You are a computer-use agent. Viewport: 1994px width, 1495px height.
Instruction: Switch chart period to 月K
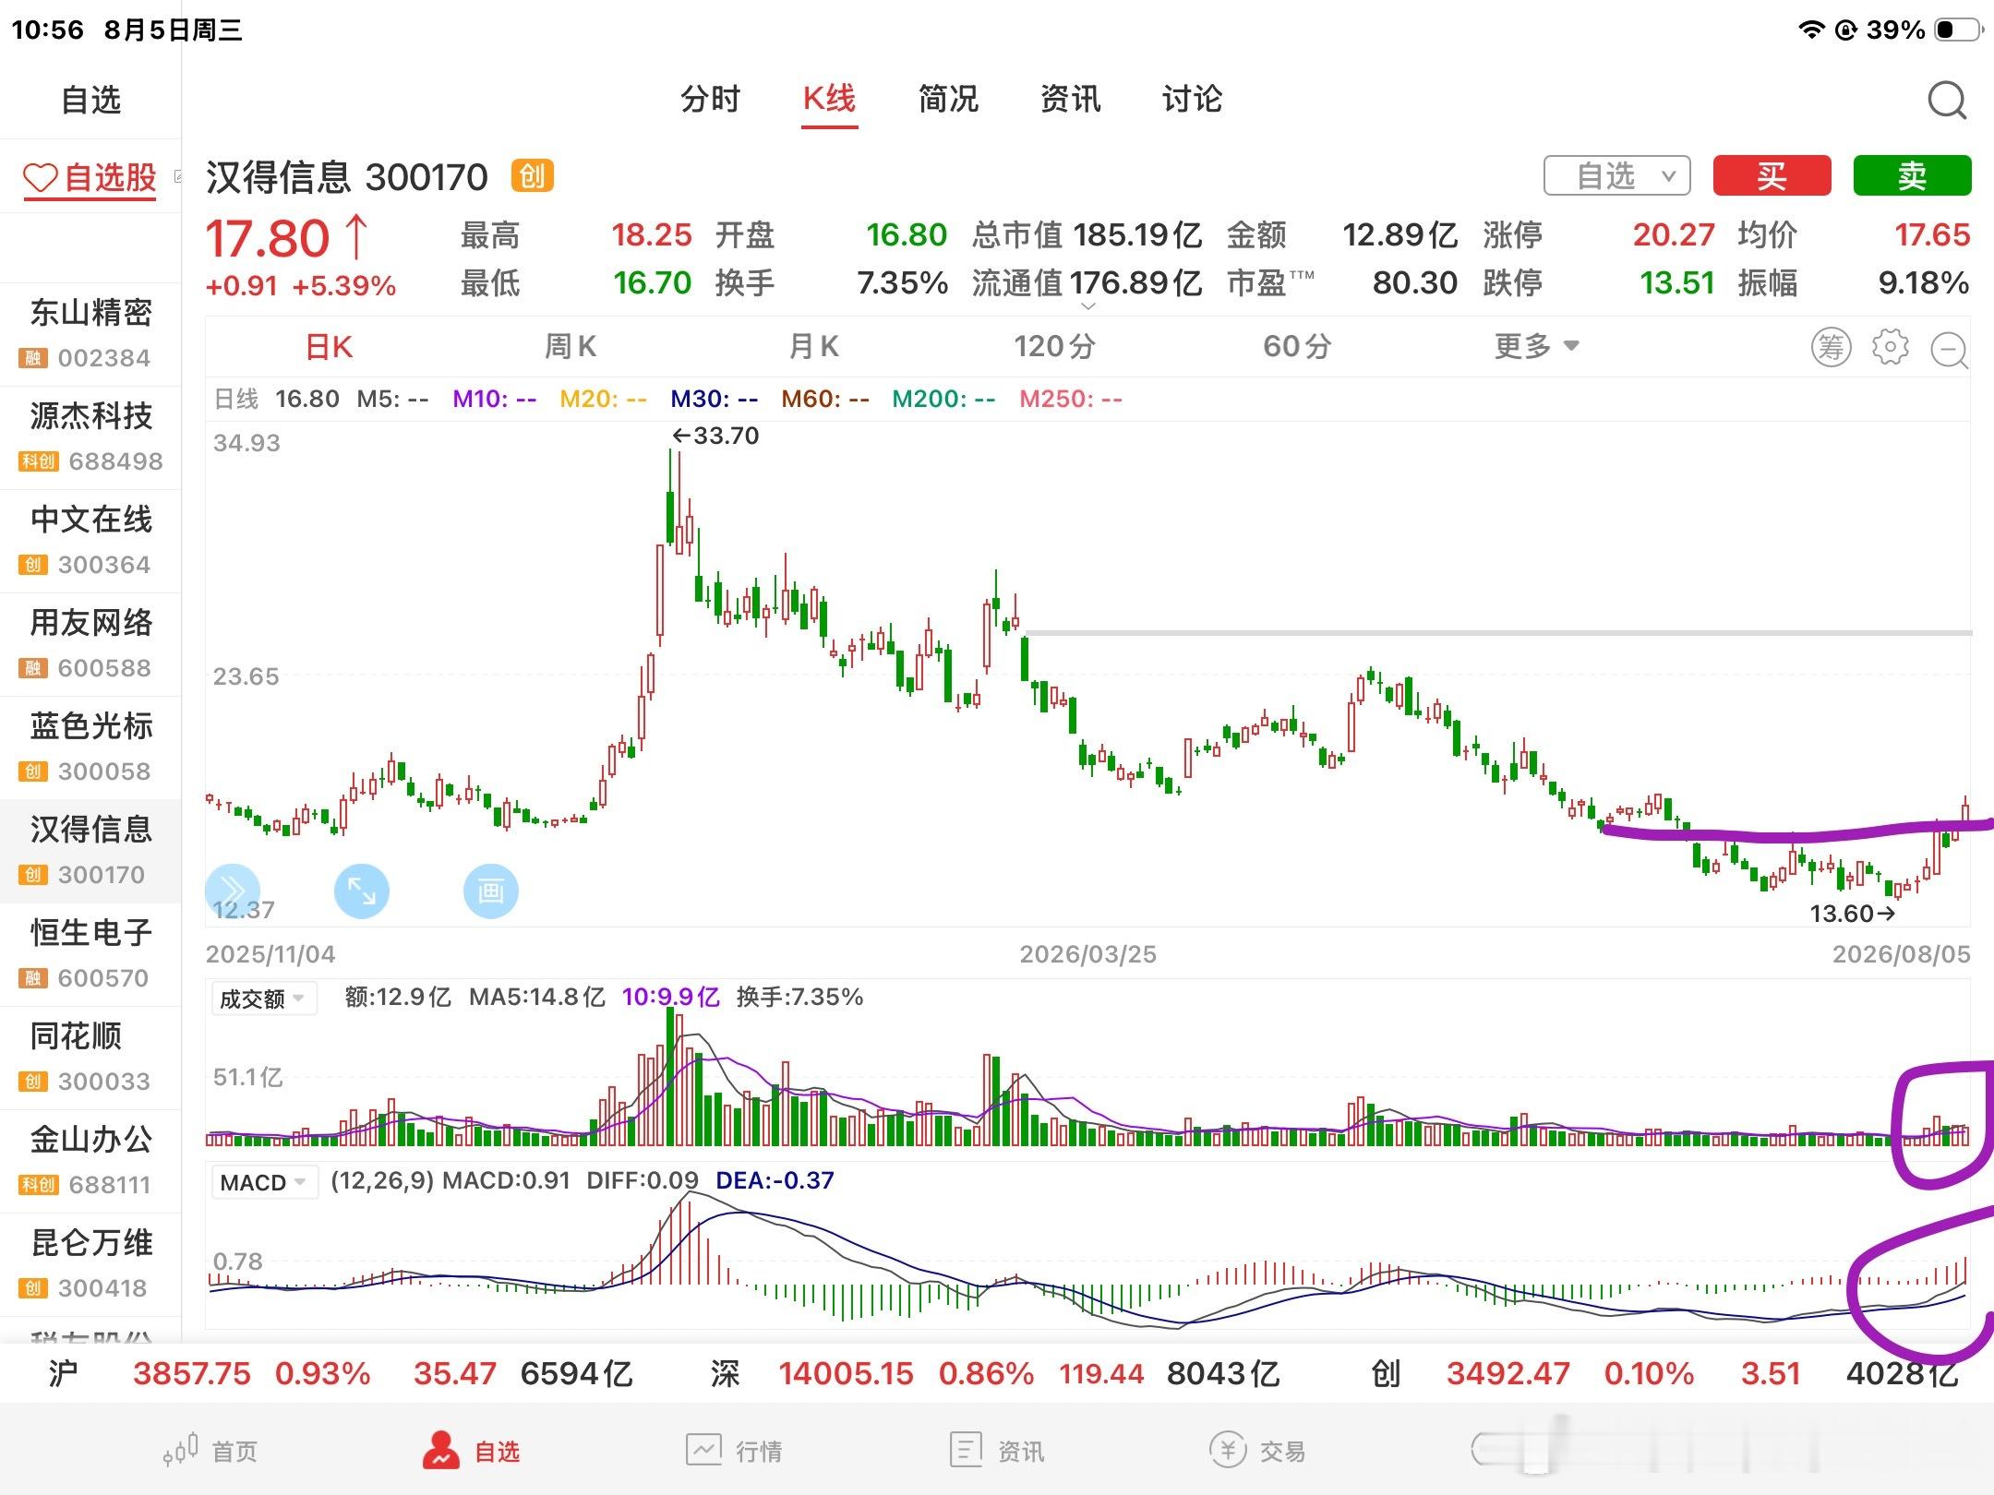coord(813,347)
